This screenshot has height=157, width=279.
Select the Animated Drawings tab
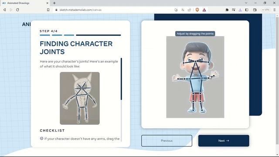(25, 3)
